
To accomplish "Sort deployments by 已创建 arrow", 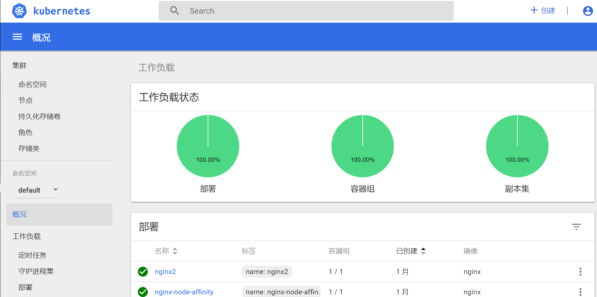I will [423, 251].
